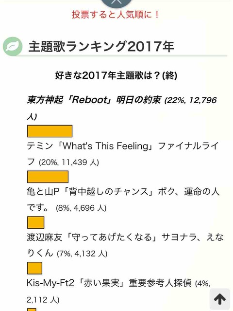
Task: Click the green leaf icon beside heading
Action: (x=13, y=46)
